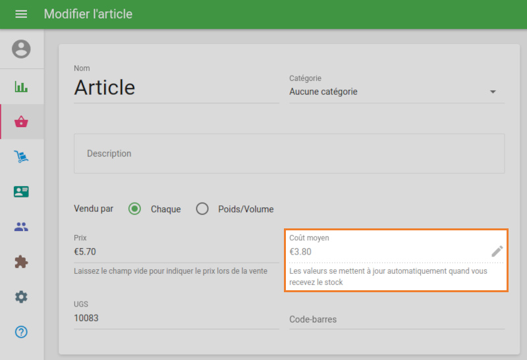Select the Poids/Volume radio button
527x360 pixels.
coord(203,209)
